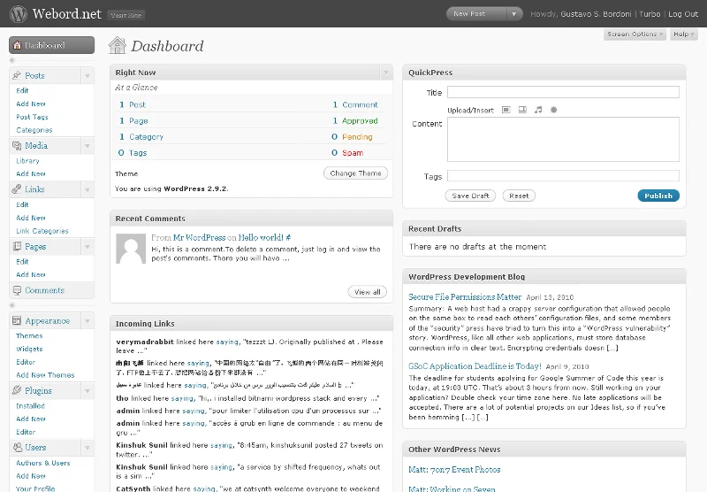Open Matt: 7on7 Event Photos link
This screenshot has width=707, height=492.
coord(454,469)
